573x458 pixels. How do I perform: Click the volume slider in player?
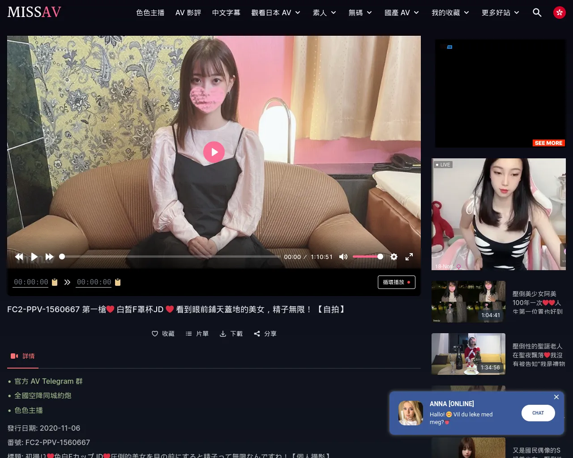click(367, 257)
